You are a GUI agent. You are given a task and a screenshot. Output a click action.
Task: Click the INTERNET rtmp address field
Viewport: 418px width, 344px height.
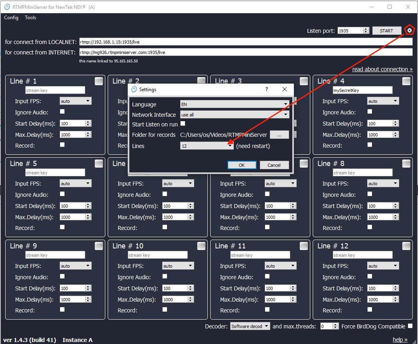click(246, 52)
